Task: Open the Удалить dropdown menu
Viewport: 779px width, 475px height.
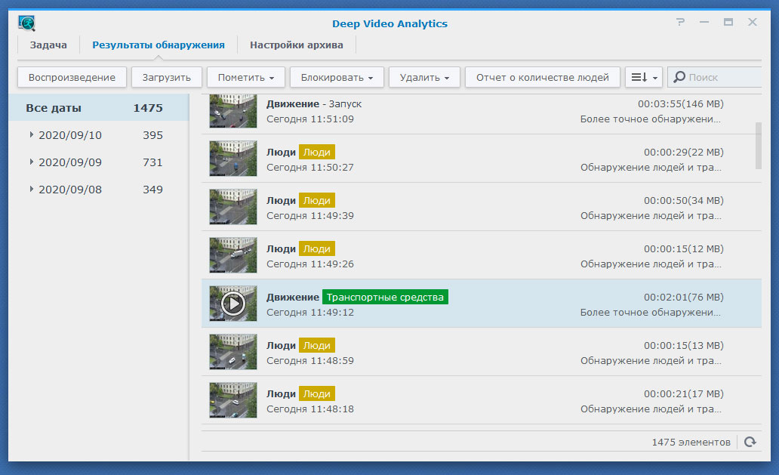Action: [x=424, y=77]
